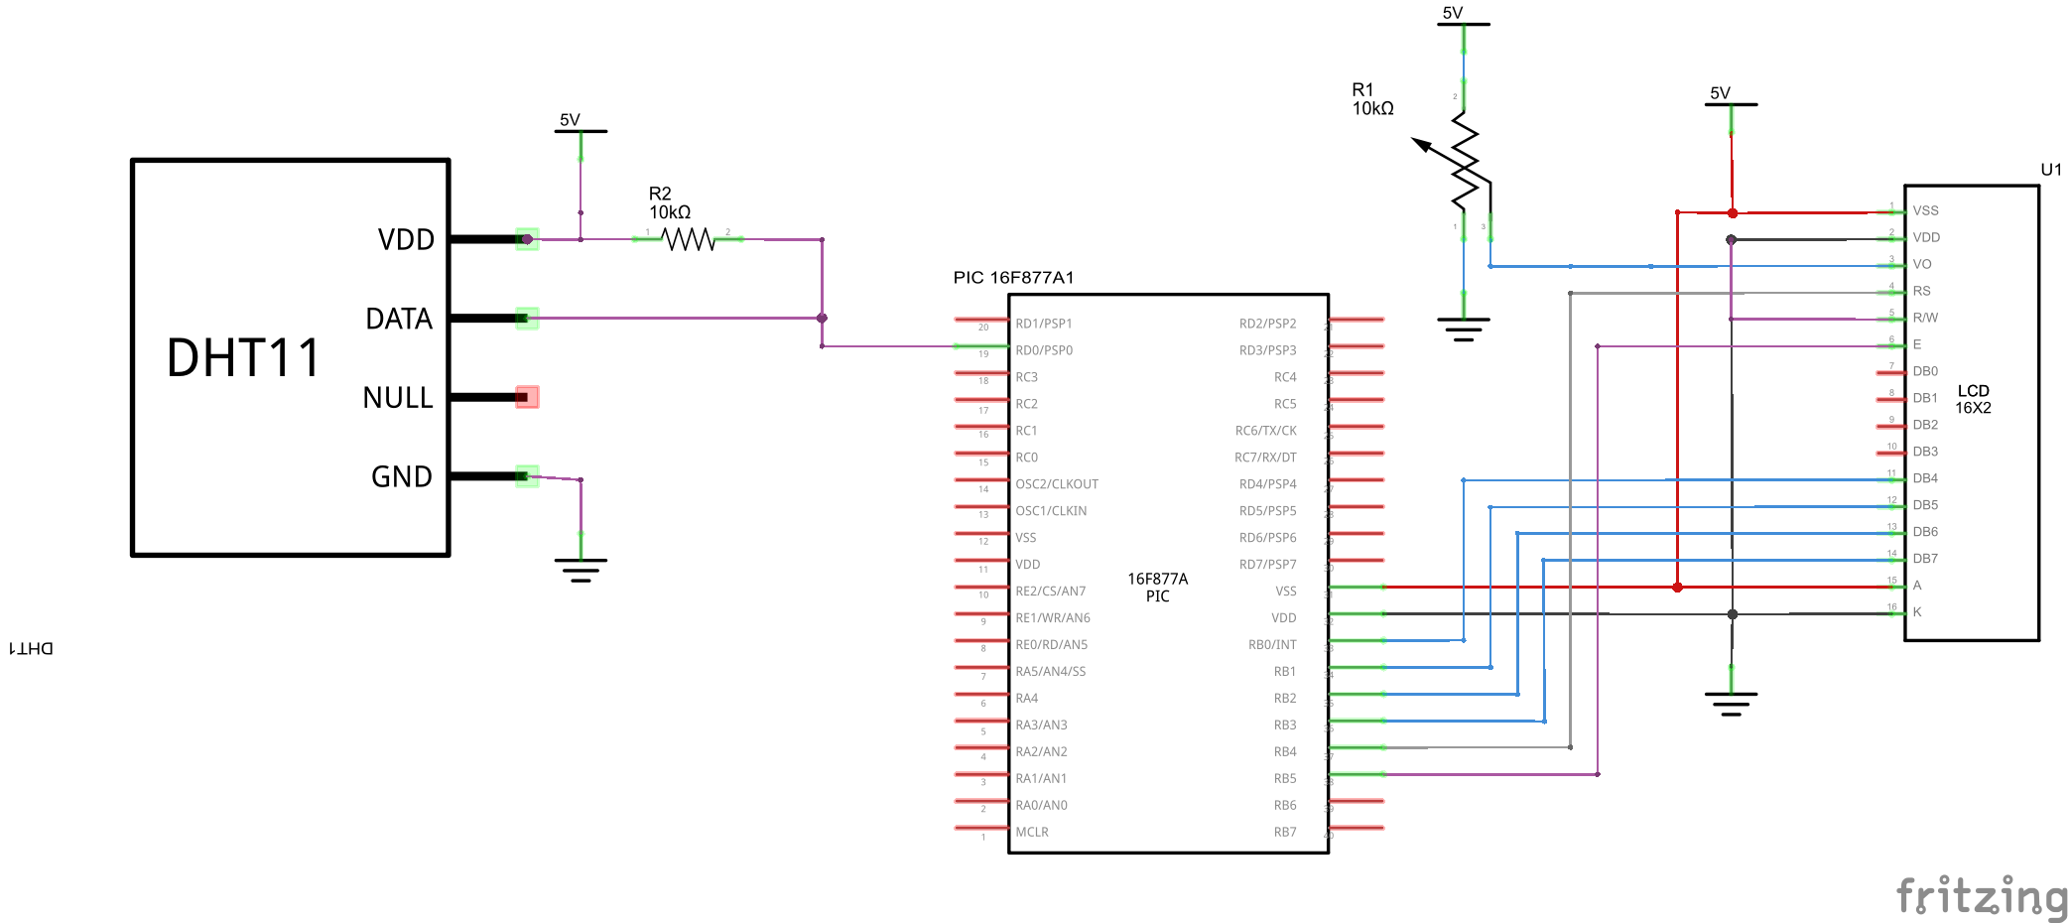Click the dark junction dot on LCD K wire
Viewport: 2069px width, 923px height.
1732,614
